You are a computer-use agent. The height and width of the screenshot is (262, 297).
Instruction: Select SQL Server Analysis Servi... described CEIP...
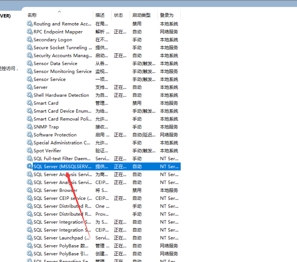(x=63, y=182)
